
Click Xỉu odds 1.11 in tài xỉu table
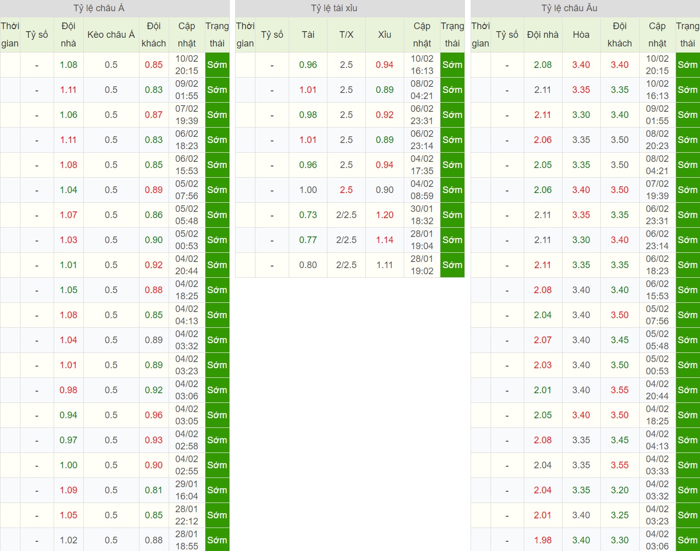point(385,265)
